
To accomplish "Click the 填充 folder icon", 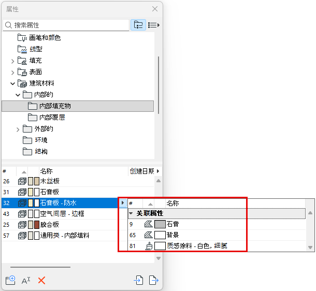I will 22,61.
